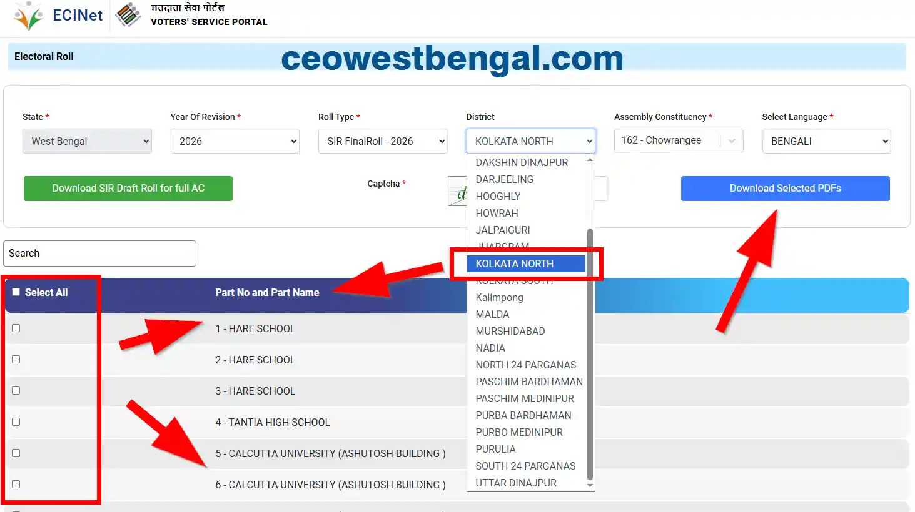The height and width of the screenshot is (512, 915).
Task: Check the box for 4 - TANTIA HIGH SCHOOL
Action: 16,421
